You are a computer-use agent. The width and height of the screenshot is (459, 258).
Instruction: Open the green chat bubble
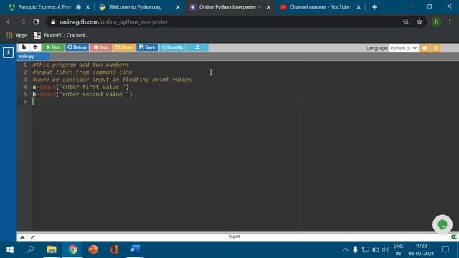[443, 224]
